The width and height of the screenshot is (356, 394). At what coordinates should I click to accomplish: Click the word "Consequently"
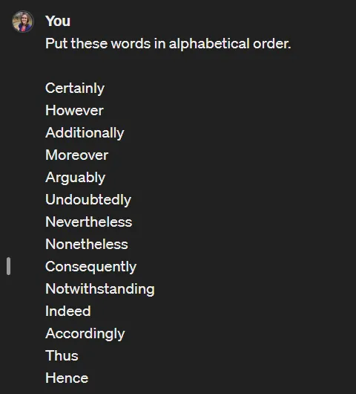click(90, 267)
